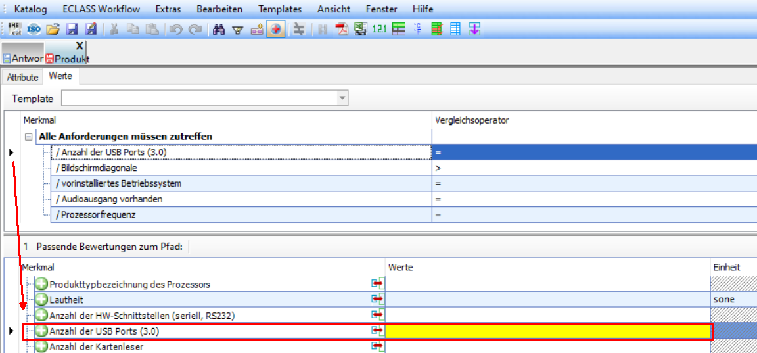757x353 pixels.
Task: Open the Template dropdown
Action: coord(342,99)
